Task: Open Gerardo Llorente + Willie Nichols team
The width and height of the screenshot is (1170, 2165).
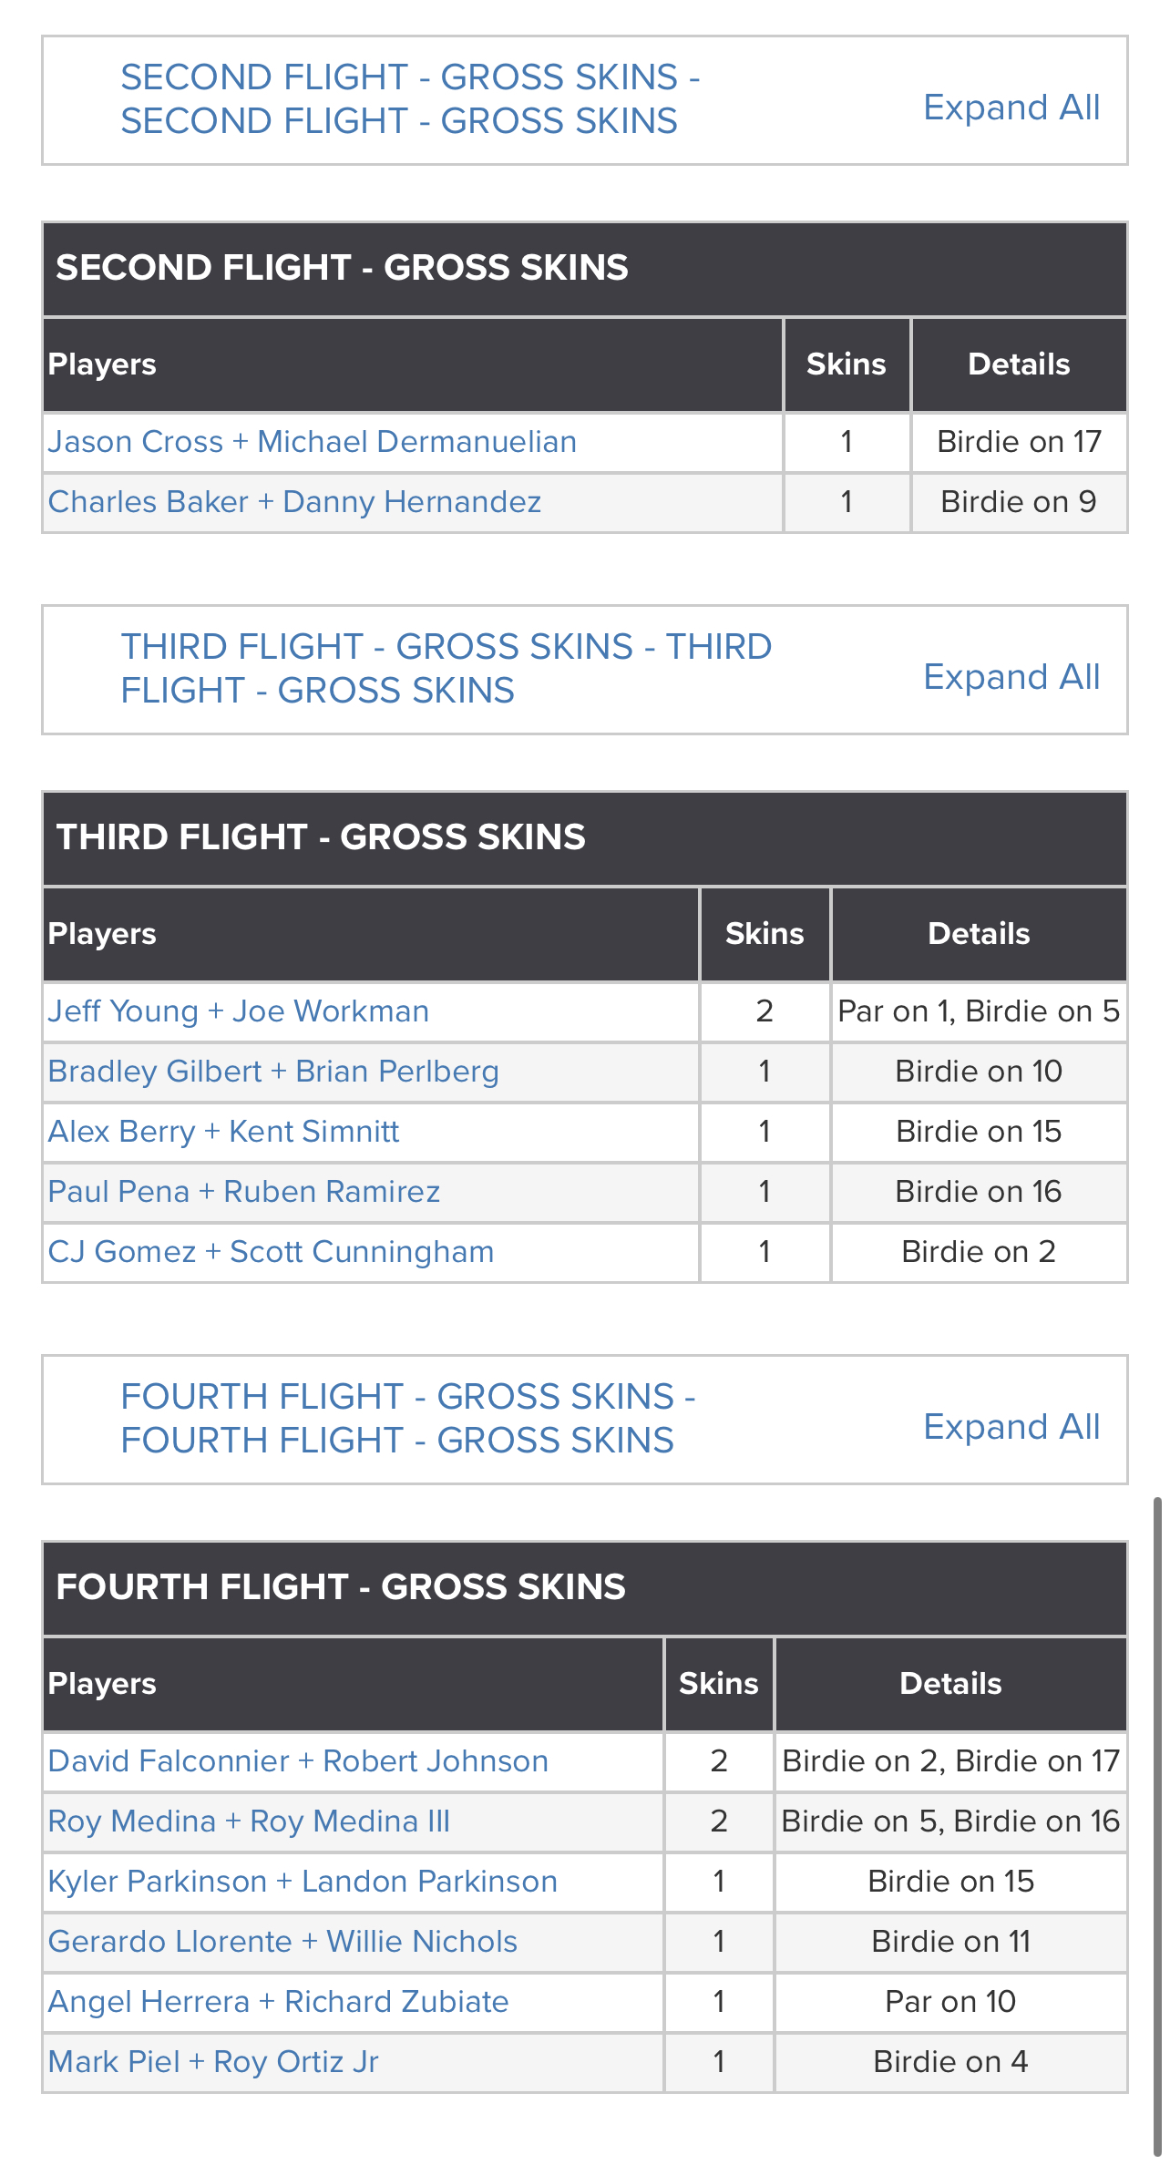Action: tap(282, 1942)
